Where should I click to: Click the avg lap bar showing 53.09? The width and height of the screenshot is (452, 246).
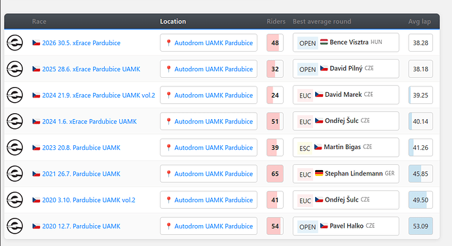coord(421,226)
